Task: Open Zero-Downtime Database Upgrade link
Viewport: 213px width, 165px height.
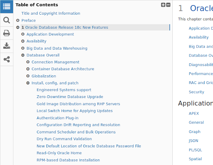Action: point(70,97)
